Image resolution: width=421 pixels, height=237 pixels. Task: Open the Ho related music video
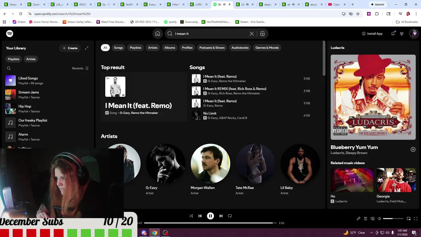tap(352, 185)
